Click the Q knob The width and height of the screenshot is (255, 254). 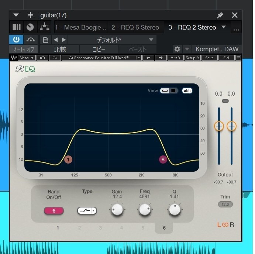click(175, 209)
